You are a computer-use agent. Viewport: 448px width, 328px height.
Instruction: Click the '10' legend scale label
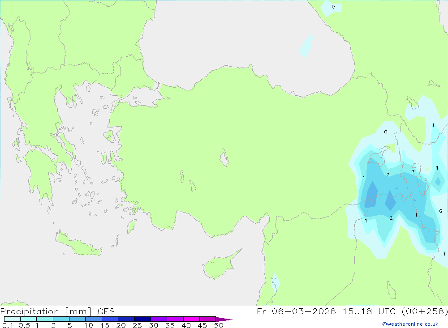(x=89, y=325)
